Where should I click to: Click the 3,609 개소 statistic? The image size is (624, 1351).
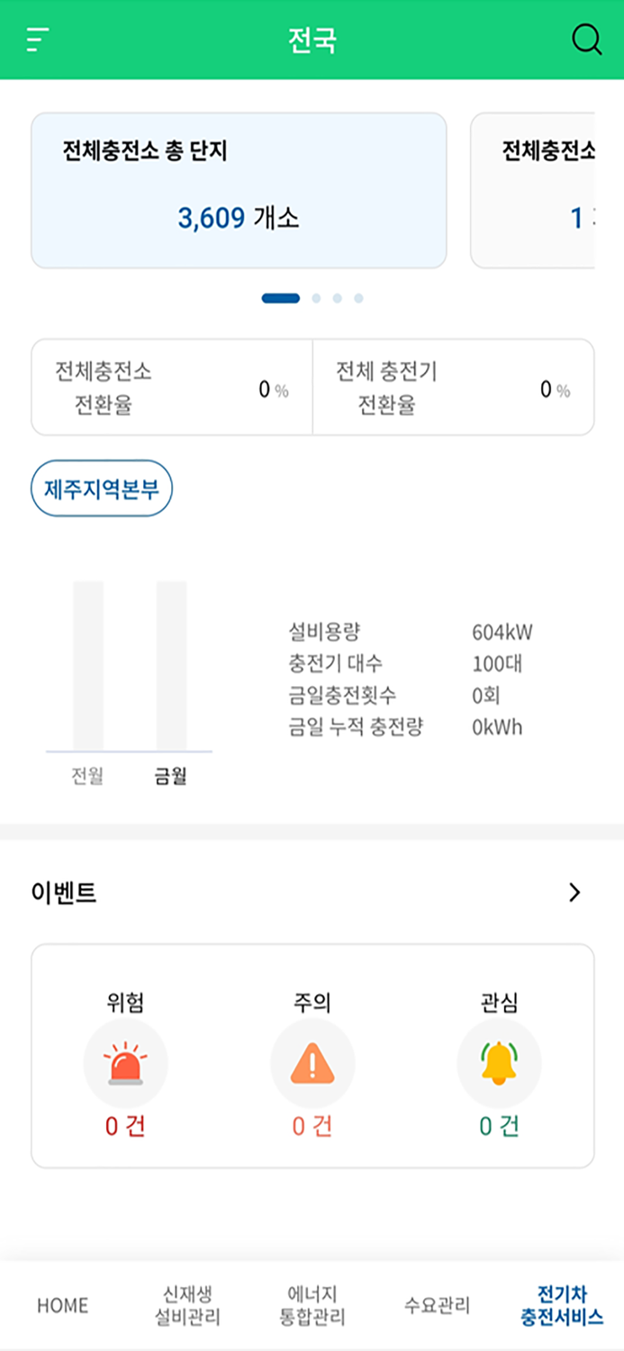[x=239, y=214]
